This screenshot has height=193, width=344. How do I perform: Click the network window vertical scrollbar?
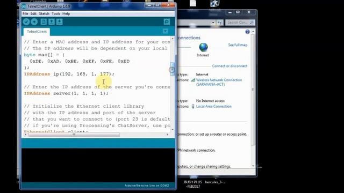pyautogui.click(x=253, y=90)
